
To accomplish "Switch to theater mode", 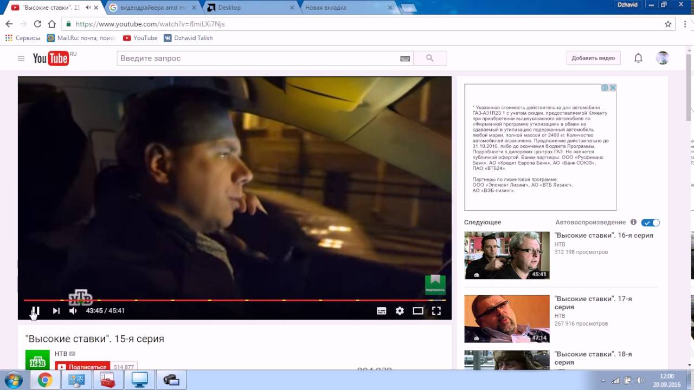I will tap(418, 311).
